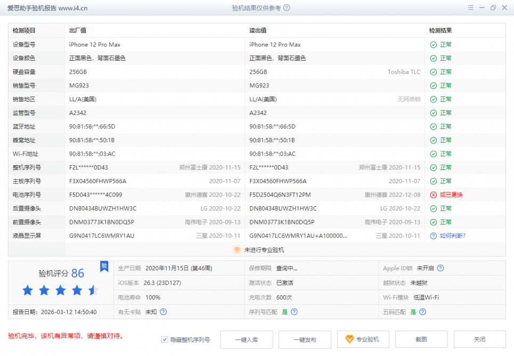Toggle 隐藏整机序列号 checkbox
Viewport: 514px width, 356px height.
point(165,339)
